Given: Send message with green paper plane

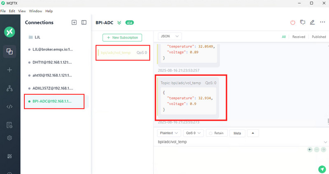Looking at the screenshot, I should (322, 169).
